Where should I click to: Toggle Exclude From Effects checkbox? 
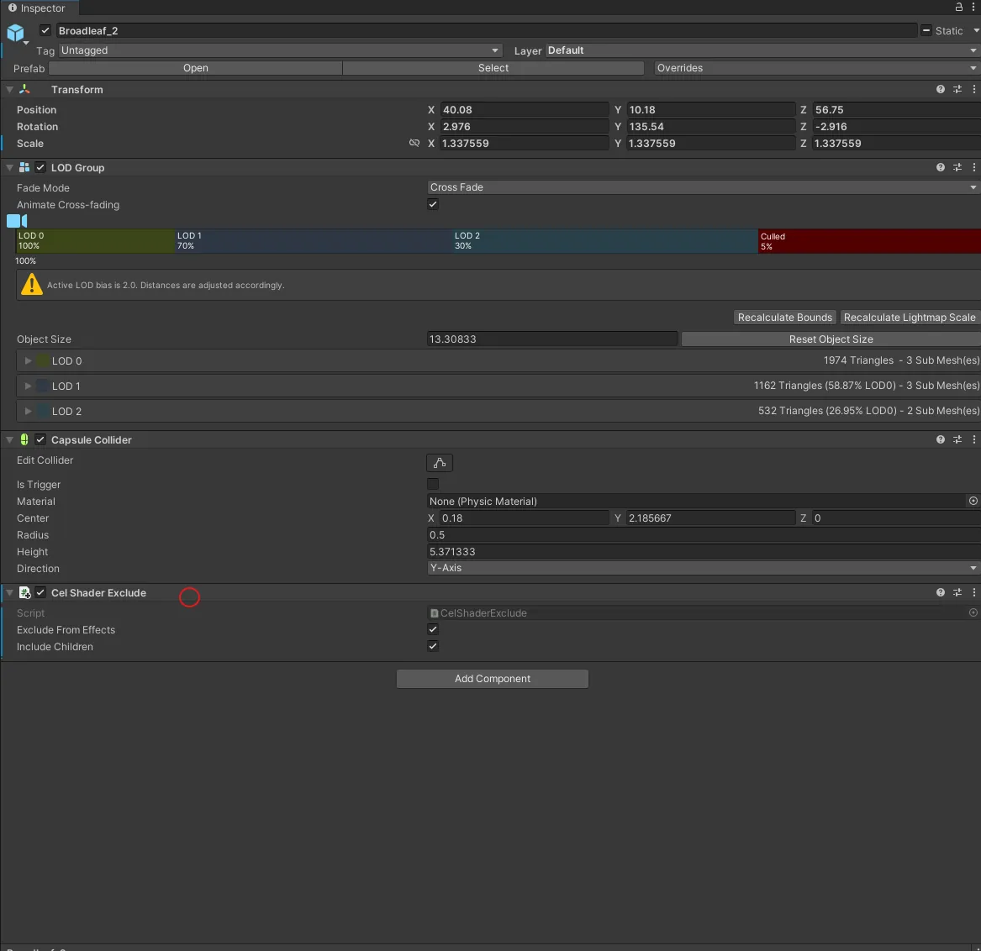pyautogui.click(x=432, y=629)
